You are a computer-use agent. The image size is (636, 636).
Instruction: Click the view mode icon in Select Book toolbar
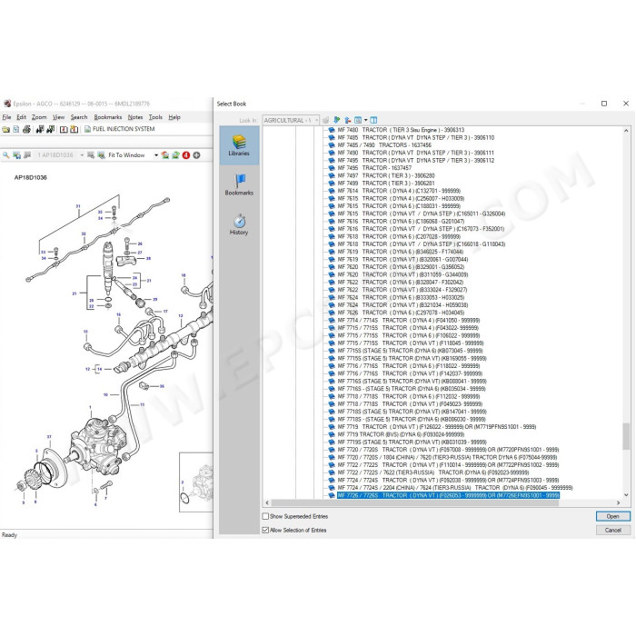(358, 121)
